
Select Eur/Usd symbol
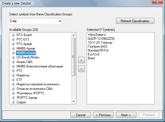(93, 54)
